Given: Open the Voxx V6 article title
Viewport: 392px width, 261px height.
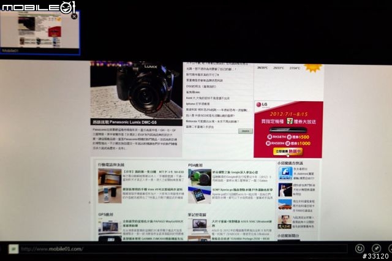Looking at the screenshot, I should (153, 190).
